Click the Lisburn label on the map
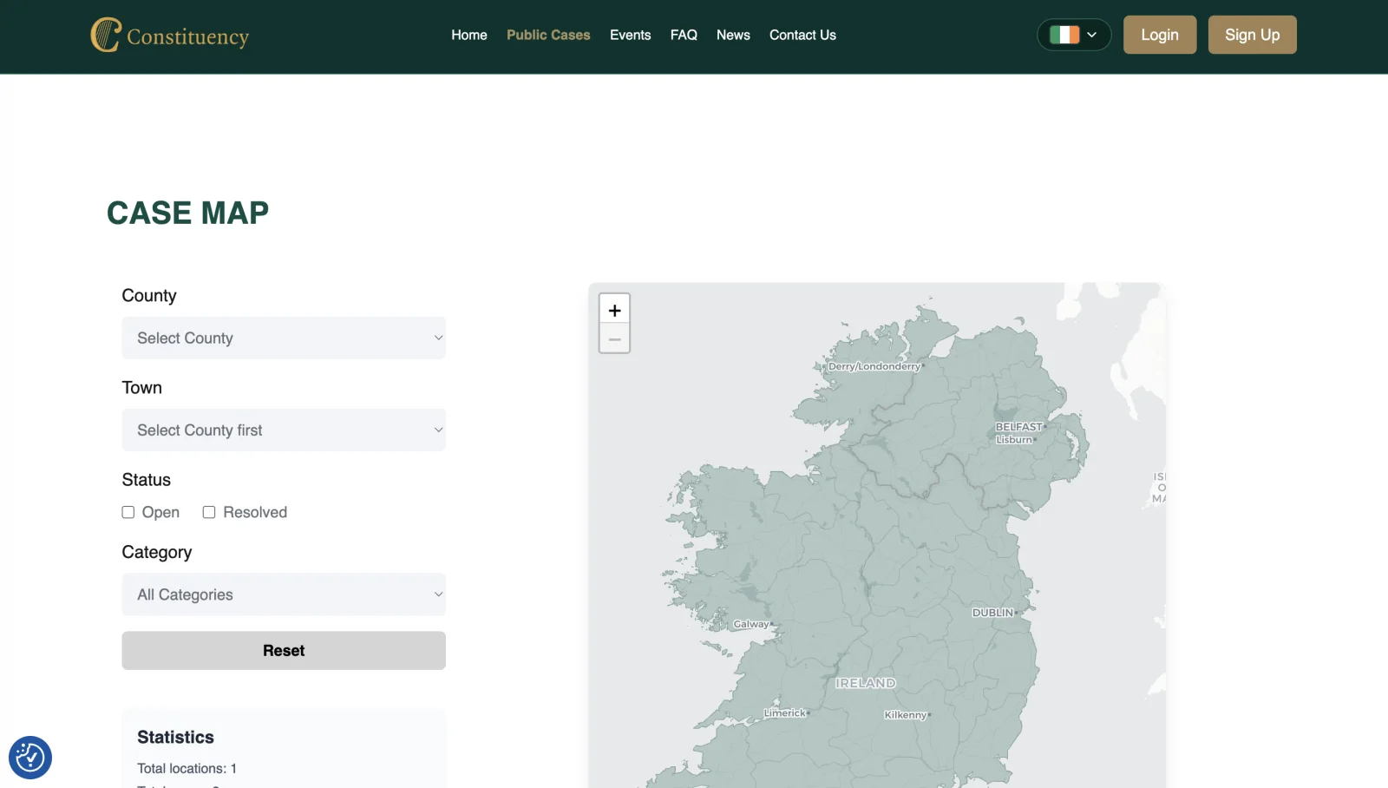 1014,440
